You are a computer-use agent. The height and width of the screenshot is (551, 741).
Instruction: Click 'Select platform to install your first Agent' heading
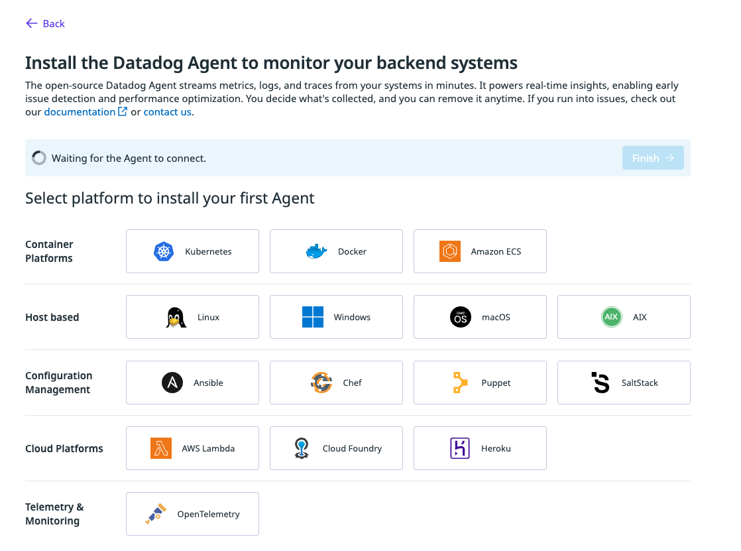click(170, 198)
